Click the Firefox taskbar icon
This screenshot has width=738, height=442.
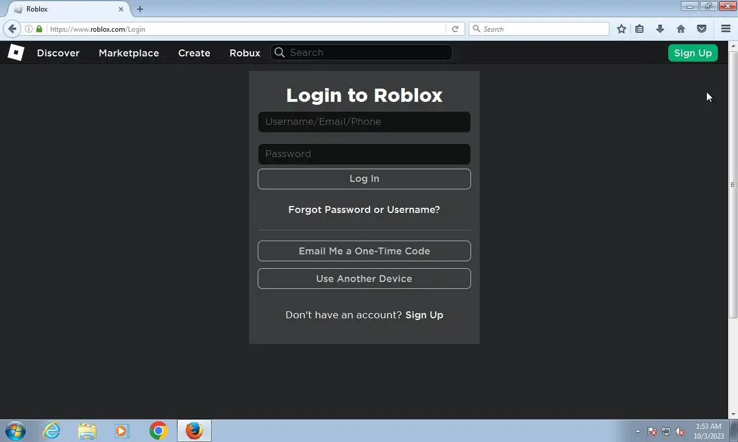(194, 430)
